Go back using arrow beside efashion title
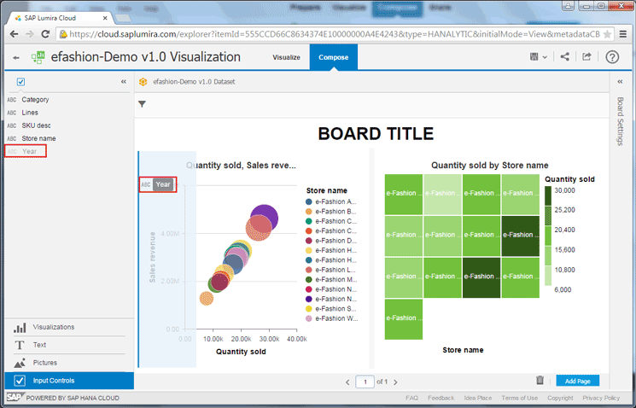Viewport: 636px width, 408px height. point(16,57)
